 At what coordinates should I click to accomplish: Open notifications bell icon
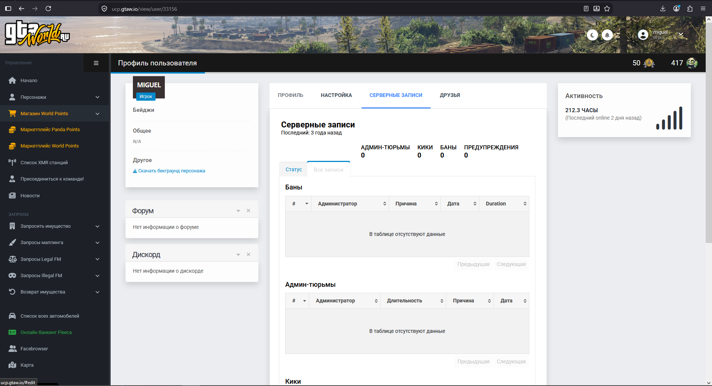607,35
